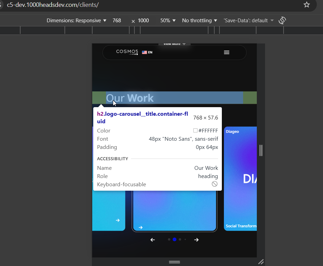Viewport: 323px width, 266px height.
Task: Click carousel next arrow
Action: pos(196,240)
